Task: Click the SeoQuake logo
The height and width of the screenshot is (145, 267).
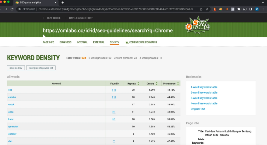Action: click(198, 25)
